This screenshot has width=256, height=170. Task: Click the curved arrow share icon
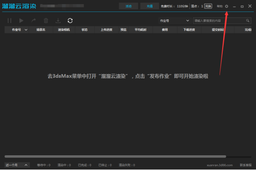point(34,21)
